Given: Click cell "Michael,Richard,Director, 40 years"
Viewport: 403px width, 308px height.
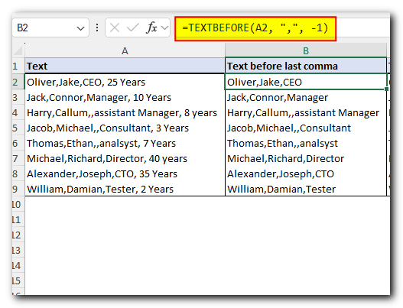Looking at the screenshot, I should (x=125, y=158).
